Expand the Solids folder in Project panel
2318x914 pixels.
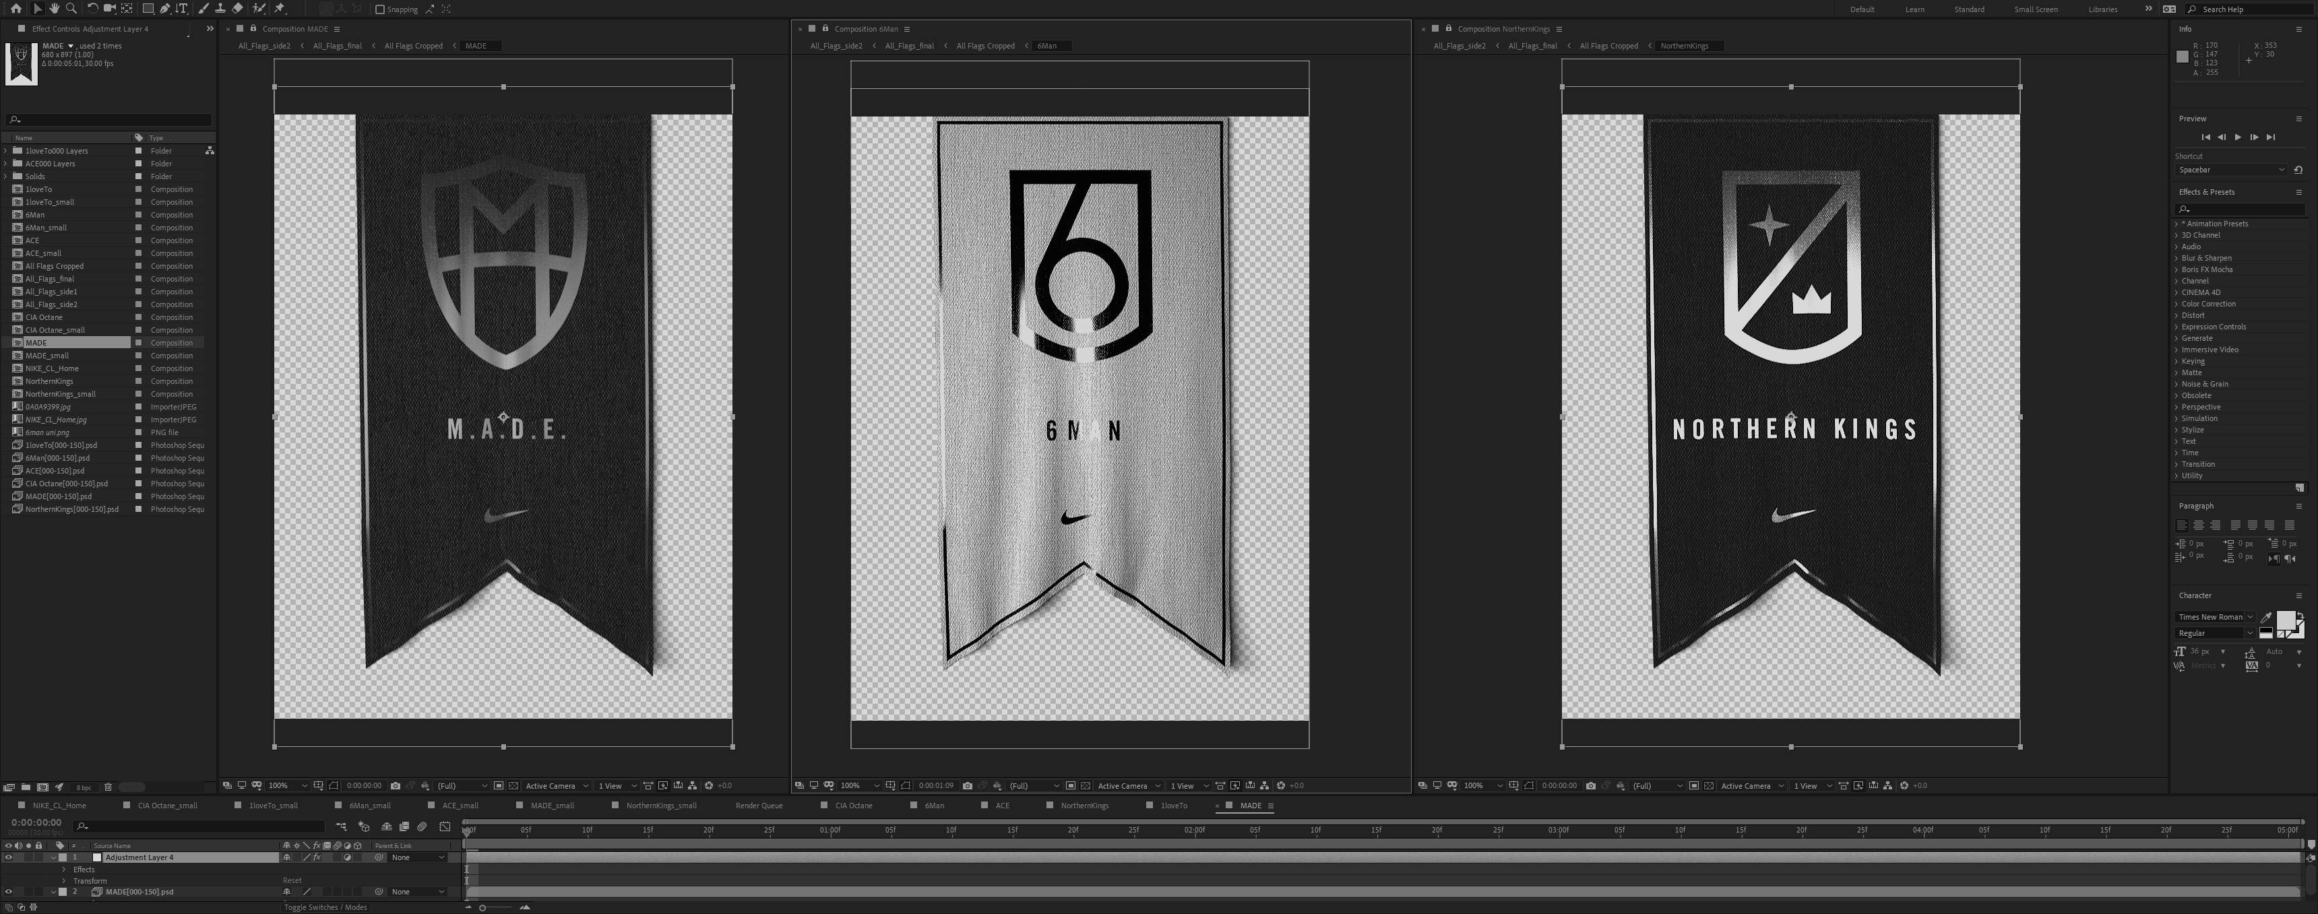[x=6, y=176]
